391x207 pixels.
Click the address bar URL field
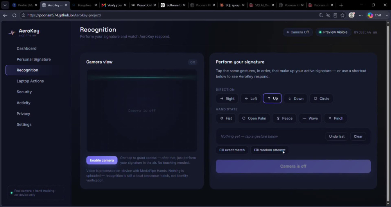tap(170, 15)
